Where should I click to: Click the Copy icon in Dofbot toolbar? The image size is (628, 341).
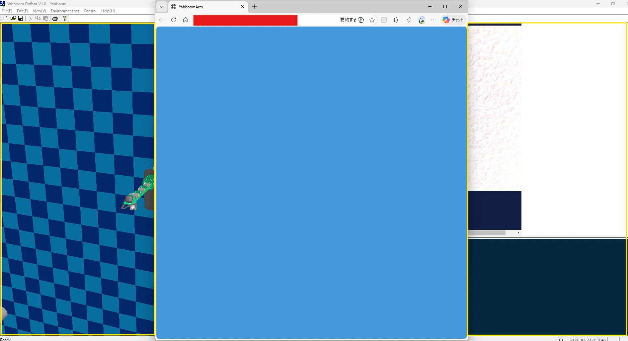[x=38, y=18]
